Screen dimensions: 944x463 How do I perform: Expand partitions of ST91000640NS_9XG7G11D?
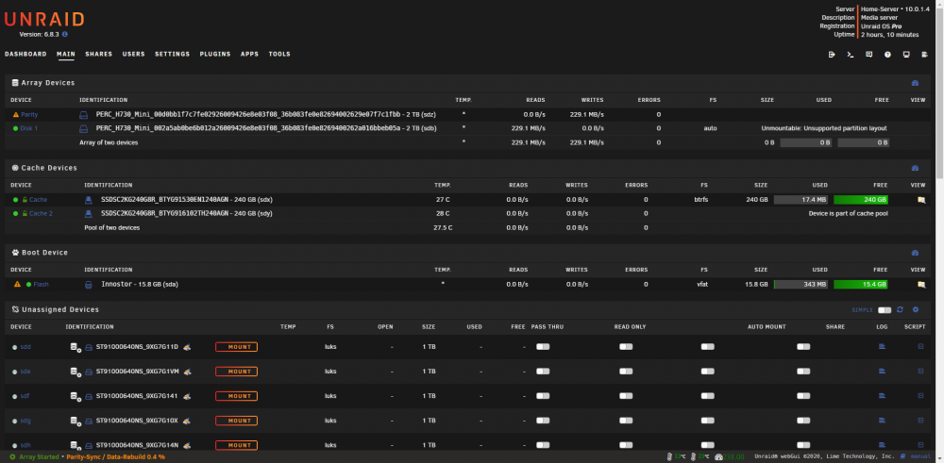click(x=76, y=348)
